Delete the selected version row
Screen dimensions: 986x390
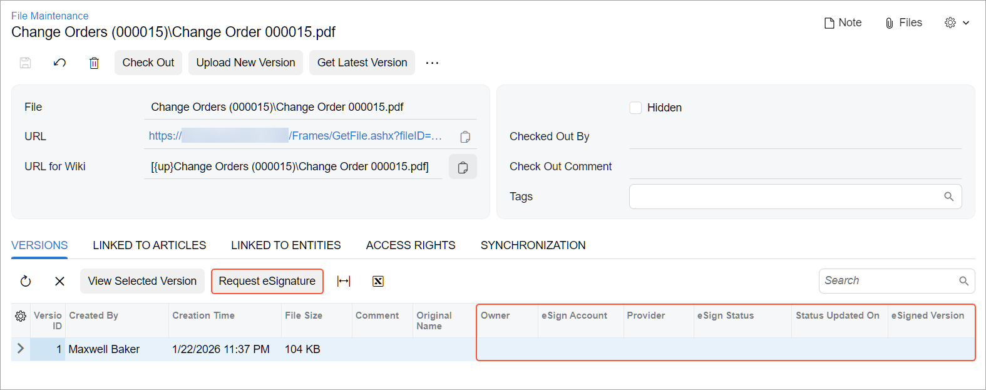click(59, 281)
